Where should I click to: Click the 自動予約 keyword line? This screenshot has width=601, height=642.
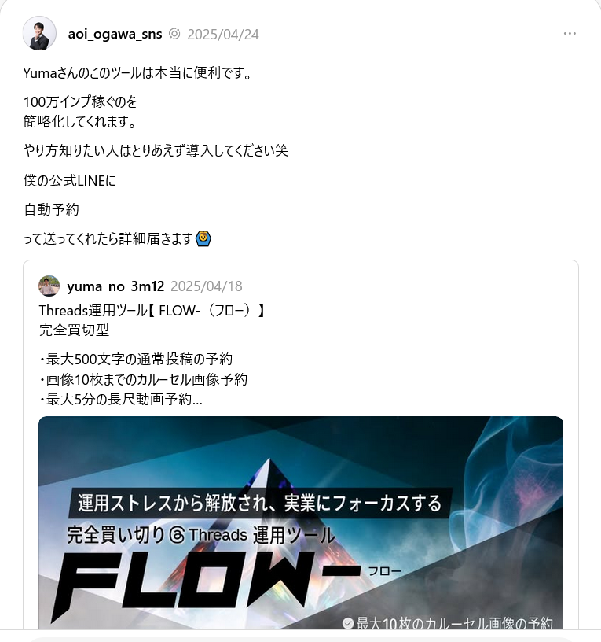pos(51,209)
